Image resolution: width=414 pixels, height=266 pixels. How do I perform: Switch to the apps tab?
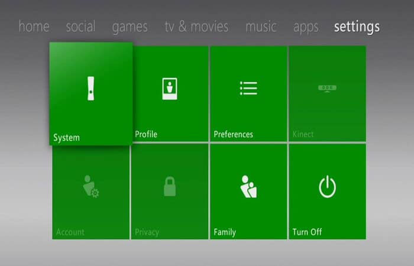click(306, 27)
